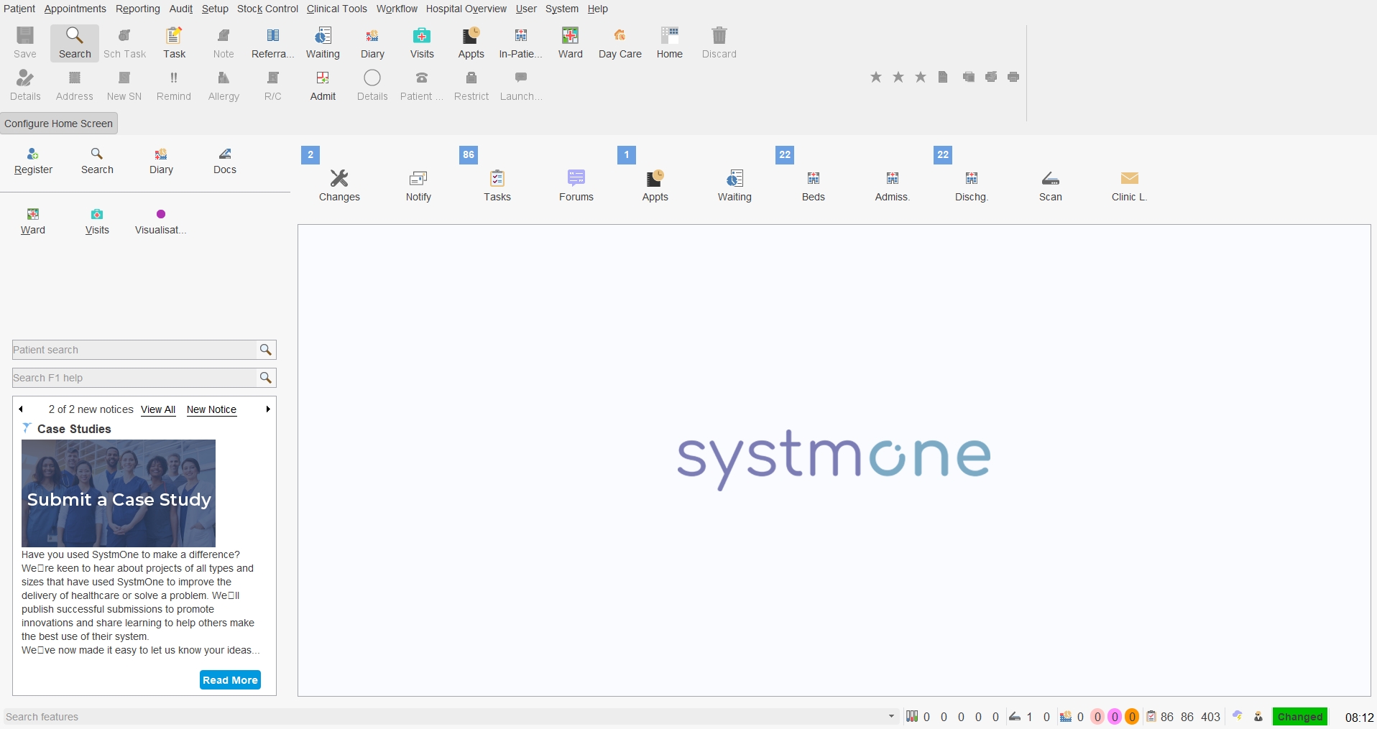Screen dimensions: 1377x729
Task: Open the Help menu
Action: [598, 9]
